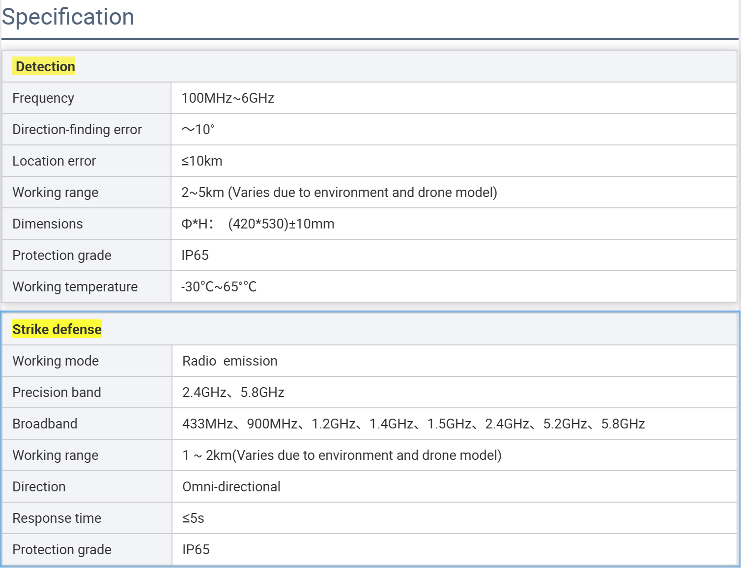
Task: Select the Frequency row label
Action: [x=43, y=98]
